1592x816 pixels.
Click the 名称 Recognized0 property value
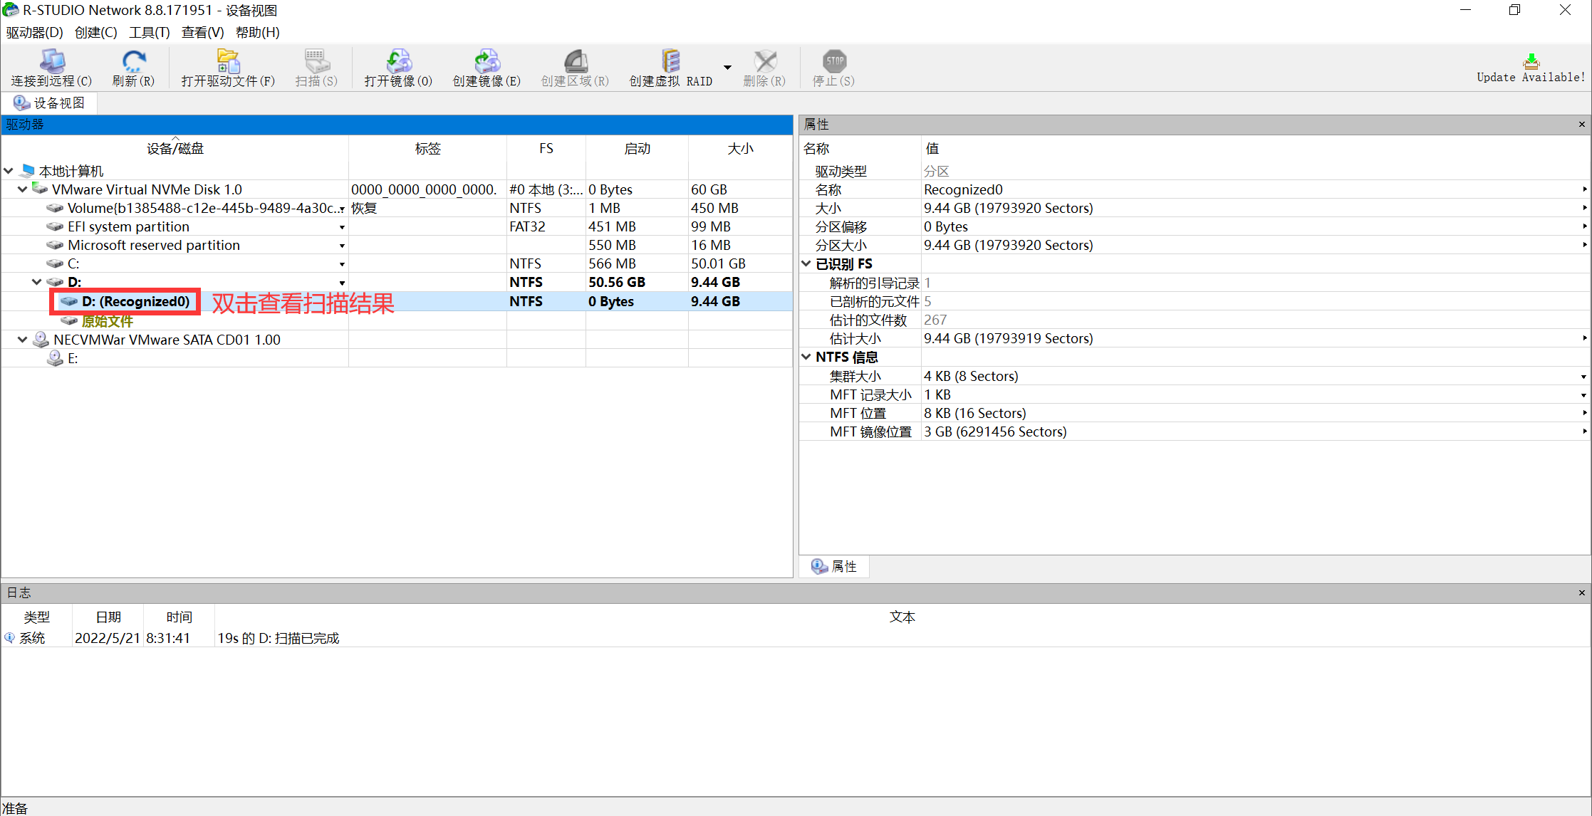(x=963, y=189)
